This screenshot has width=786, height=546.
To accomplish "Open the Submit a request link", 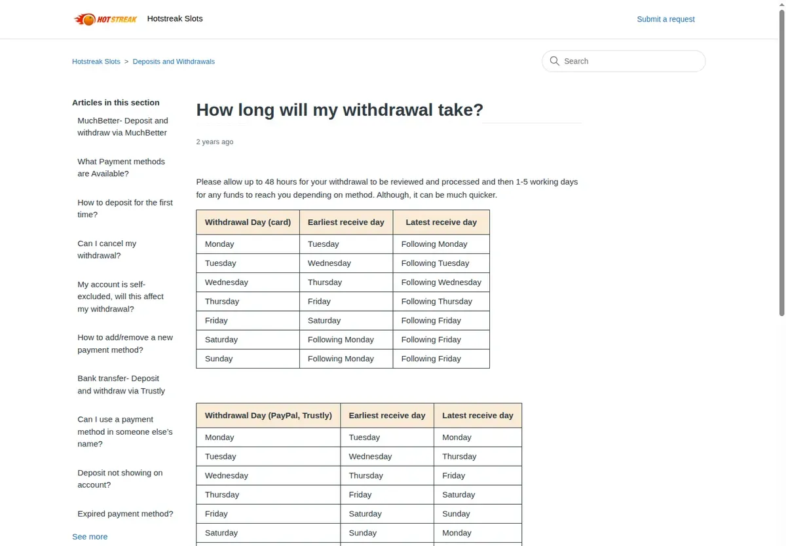I will coord(665,19).
